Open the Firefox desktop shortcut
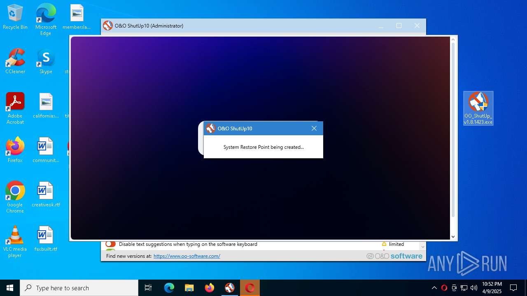527x296 pixels. tap(15, 150)
